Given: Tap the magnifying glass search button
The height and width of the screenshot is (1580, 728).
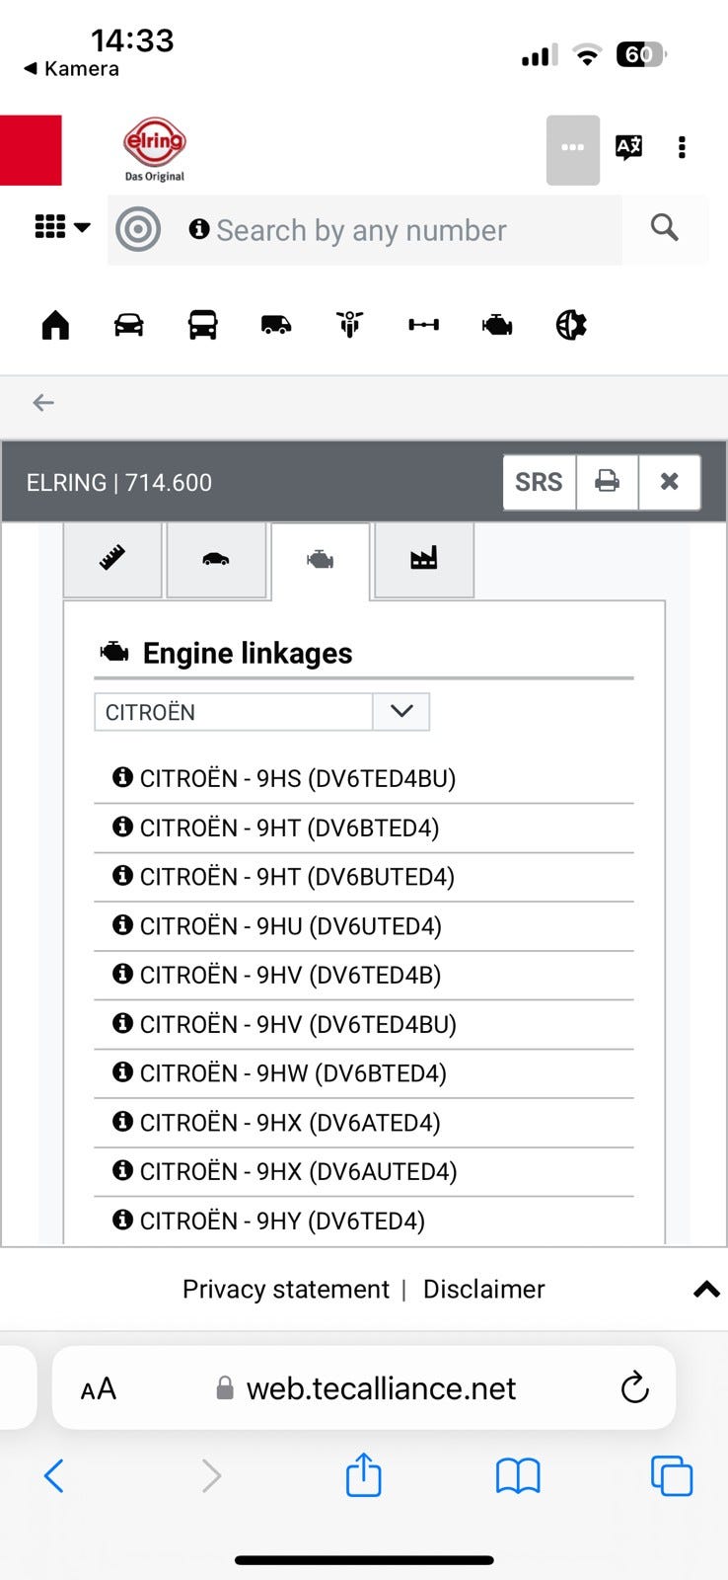Looking at the screenshot, I should [665, 228].
